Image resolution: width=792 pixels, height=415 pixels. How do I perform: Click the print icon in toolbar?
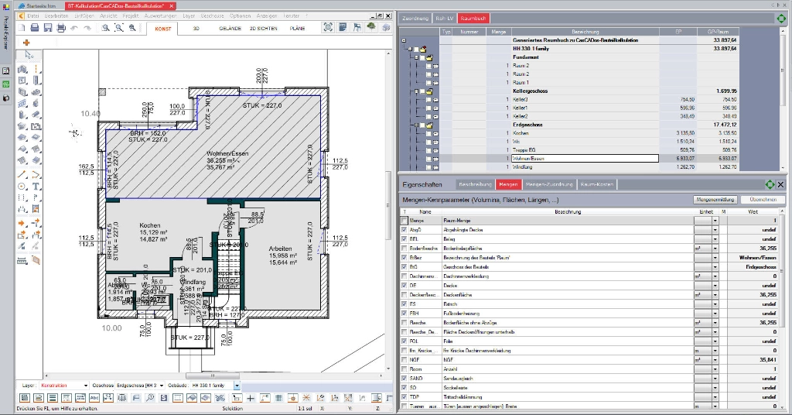pyautogui.click(x=60, y=28)
